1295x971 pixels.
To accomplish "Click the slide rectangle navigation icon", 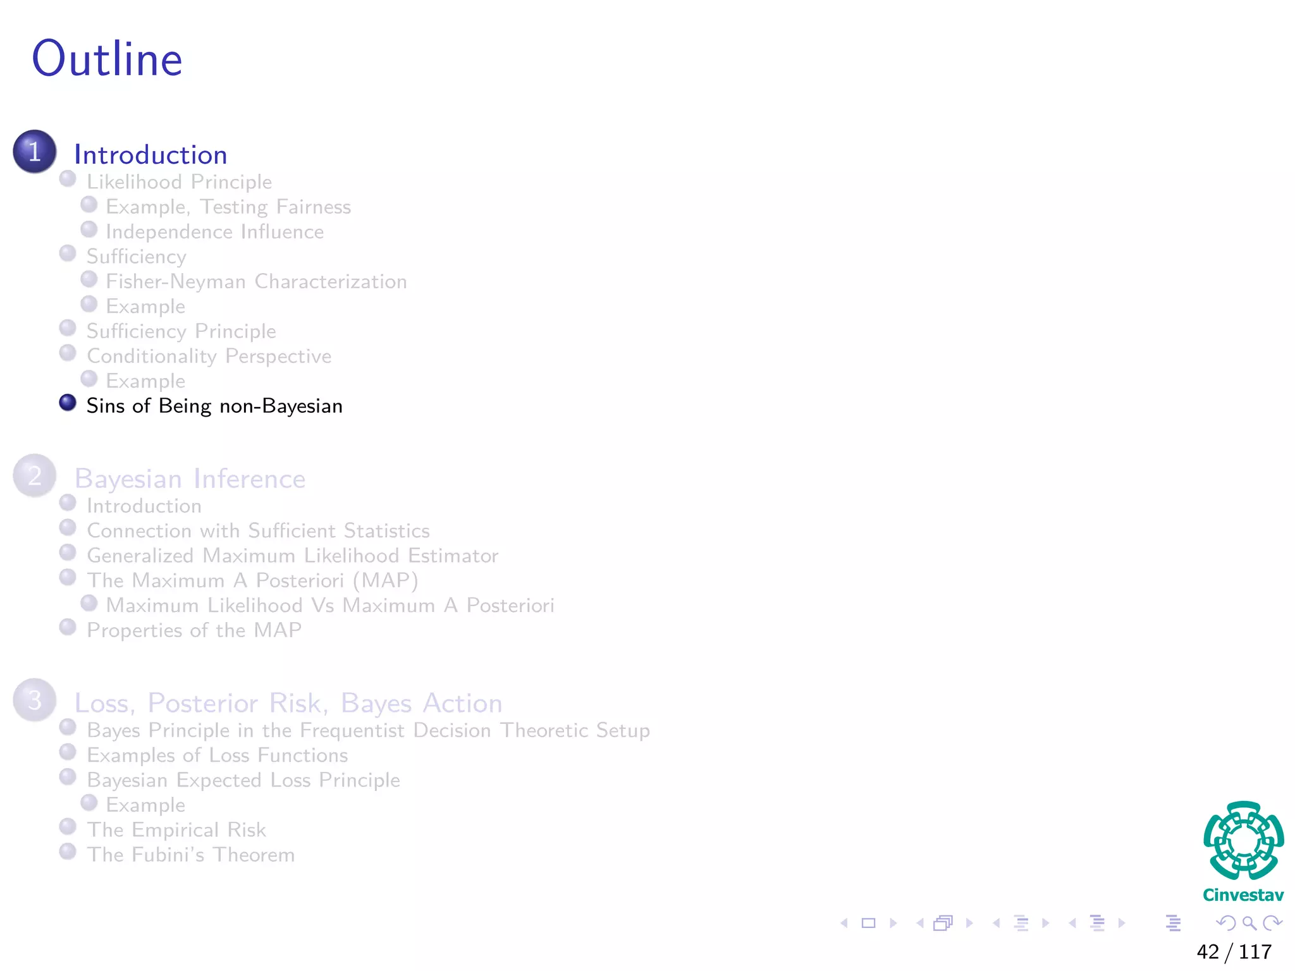I will point(869,923).
